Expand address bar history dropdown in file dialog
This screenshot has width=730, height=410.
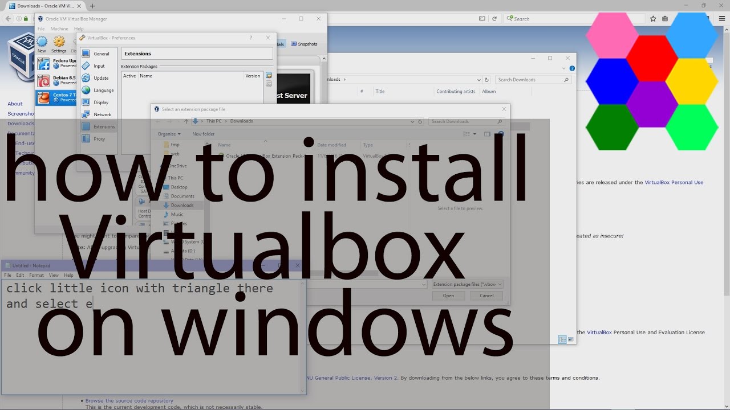[x=412, y=121]
